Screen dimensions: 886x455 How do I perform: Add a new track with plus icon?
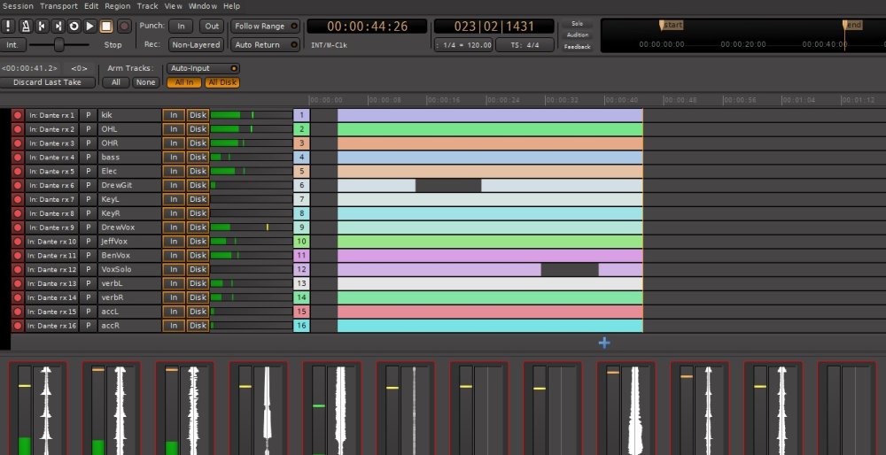click(604, 342)
